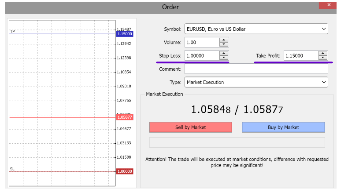Click the Buy by Market button
The image size is (337, 189).
point(283,127)
